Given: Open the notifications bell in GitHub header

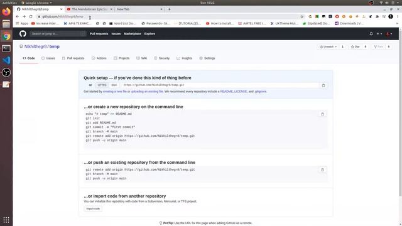Looking at the screenshot, I should (x=371, y=33).
